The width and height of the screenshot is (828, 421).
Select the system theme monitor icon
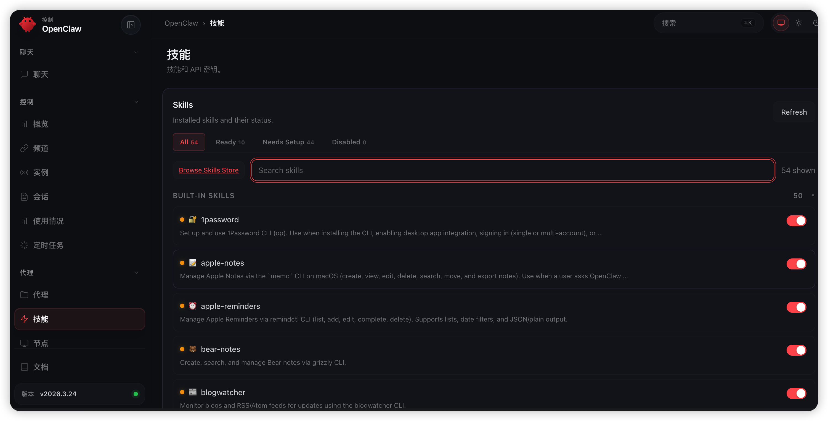coord(781,23)
